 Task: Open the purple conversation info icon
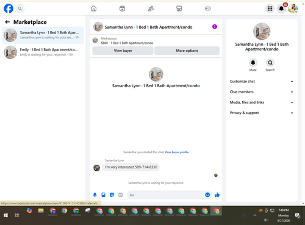point(215,27)
